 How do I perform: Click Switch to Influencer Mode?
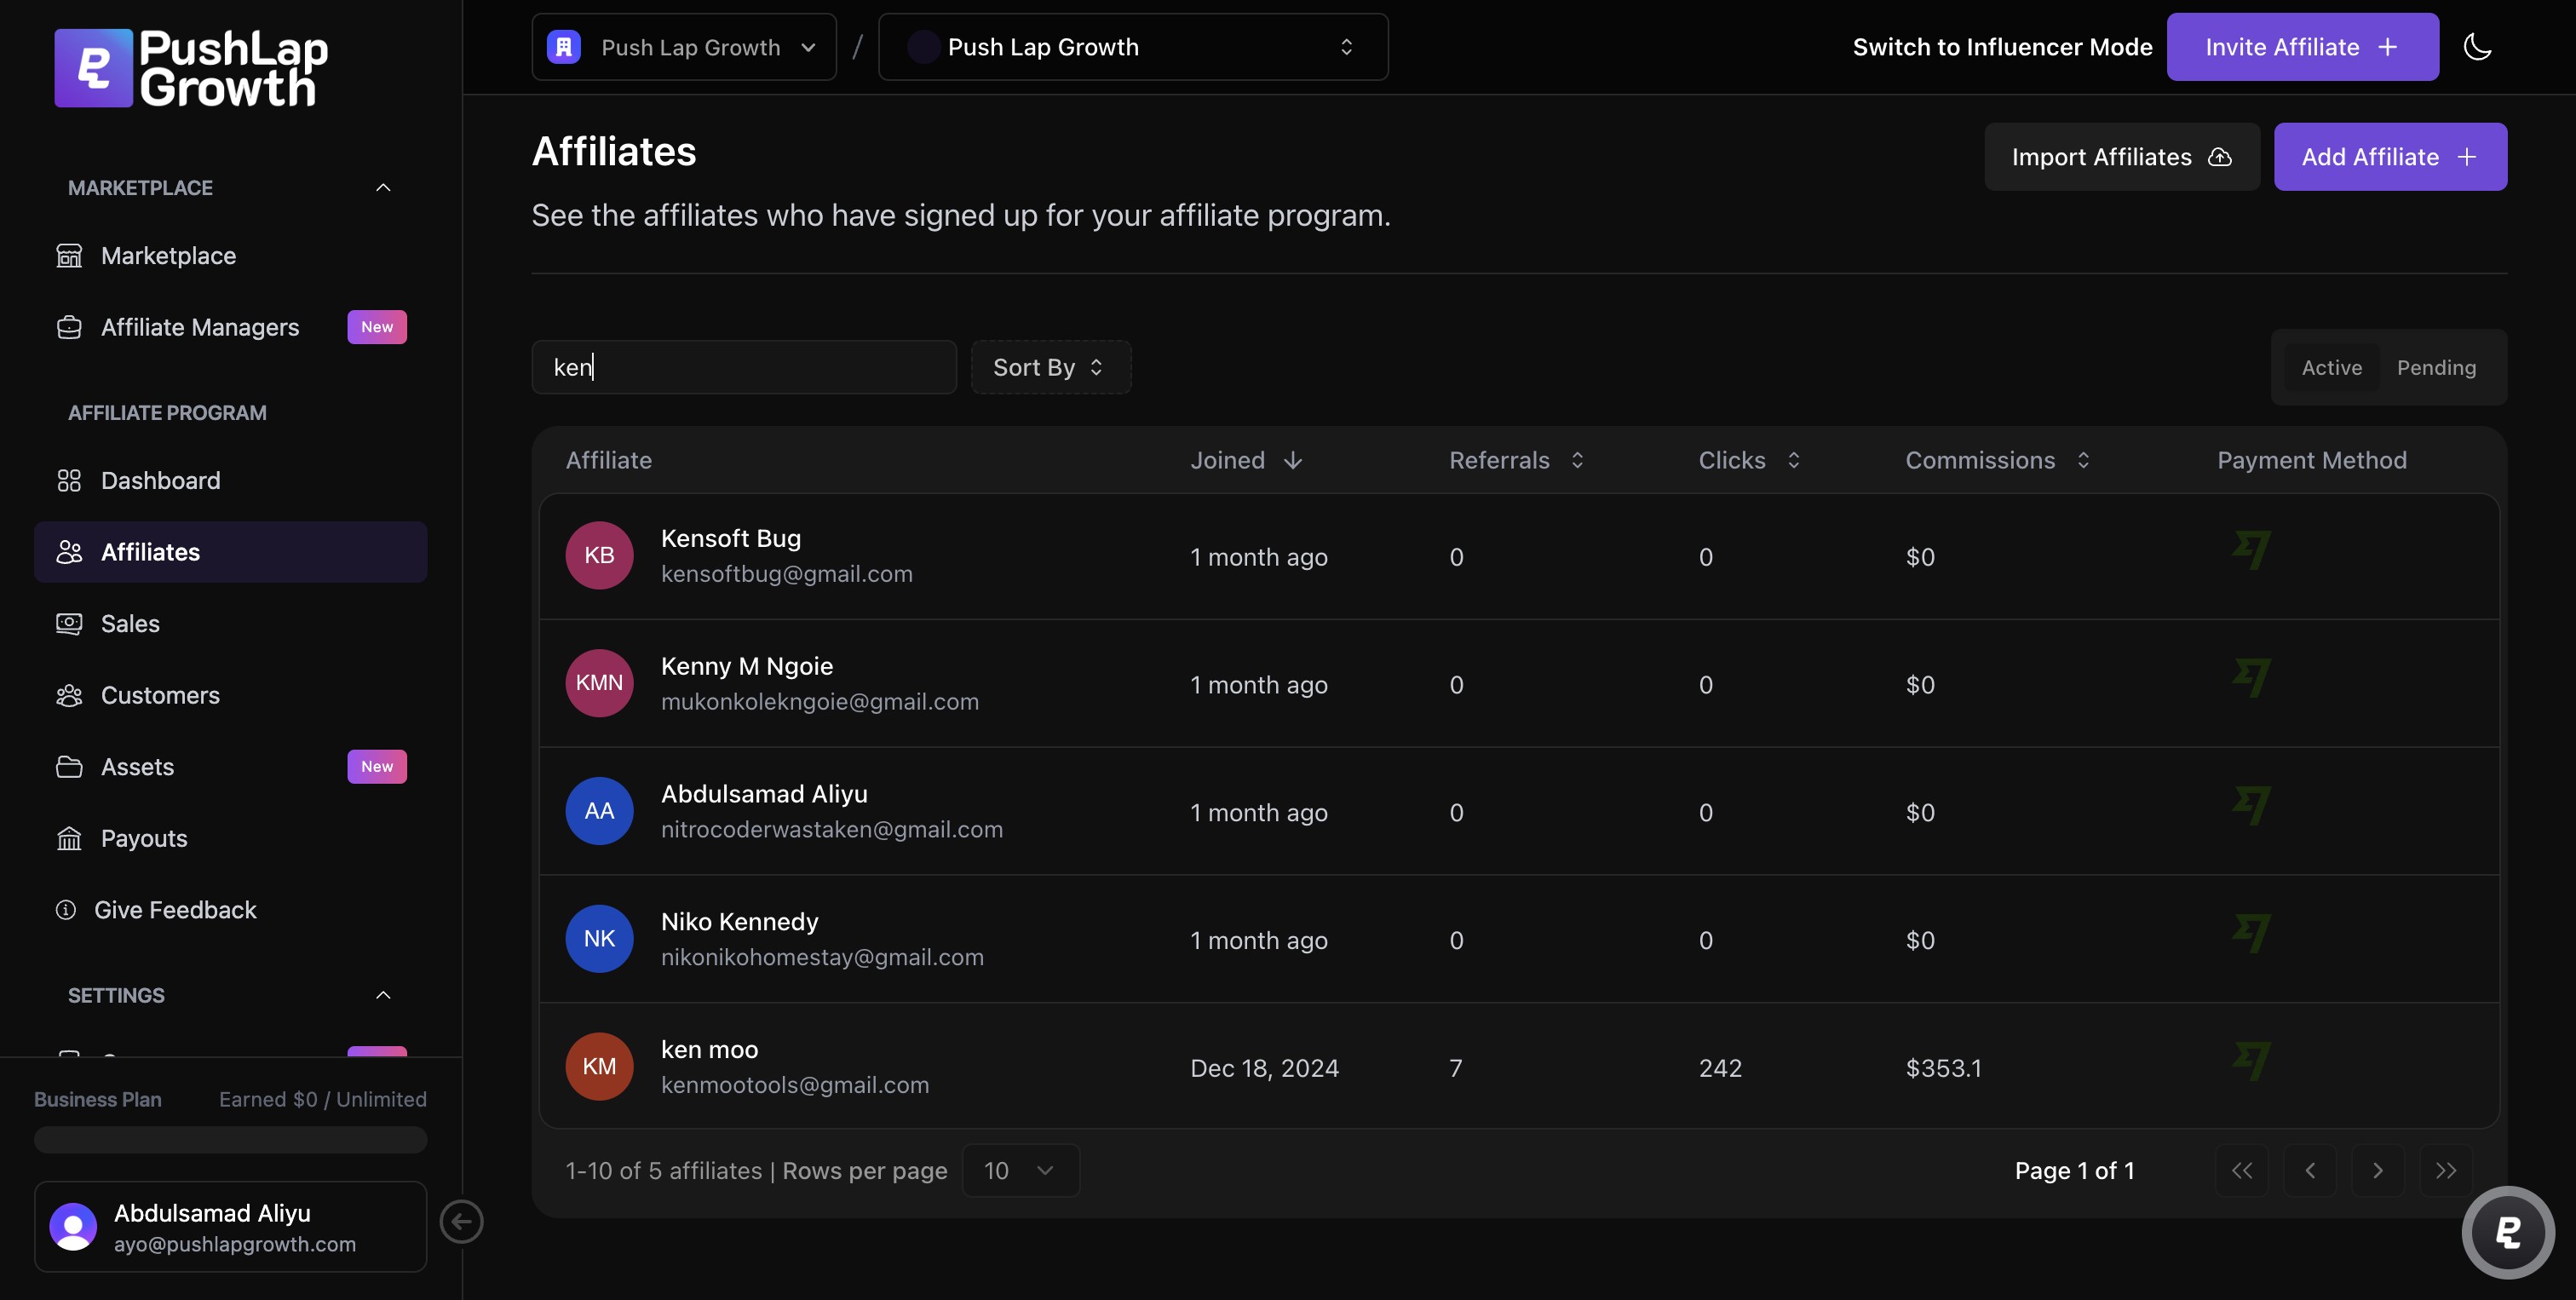[2002, 47]
